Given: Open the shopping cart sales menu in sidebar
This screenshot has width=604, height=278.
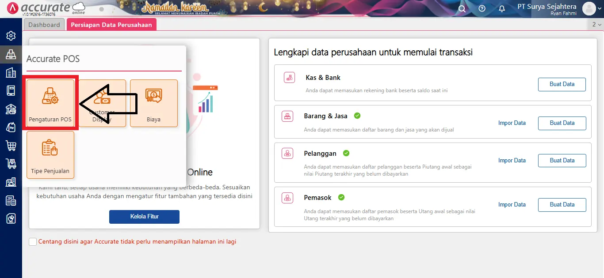Looking at the screenshot, I should [x=11, y=145].
